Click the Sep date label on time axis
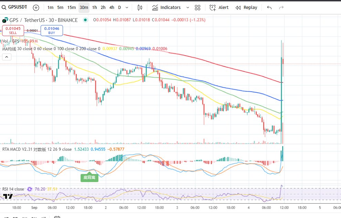The width and height of the screenshot is (341, 218). (34, 208)
